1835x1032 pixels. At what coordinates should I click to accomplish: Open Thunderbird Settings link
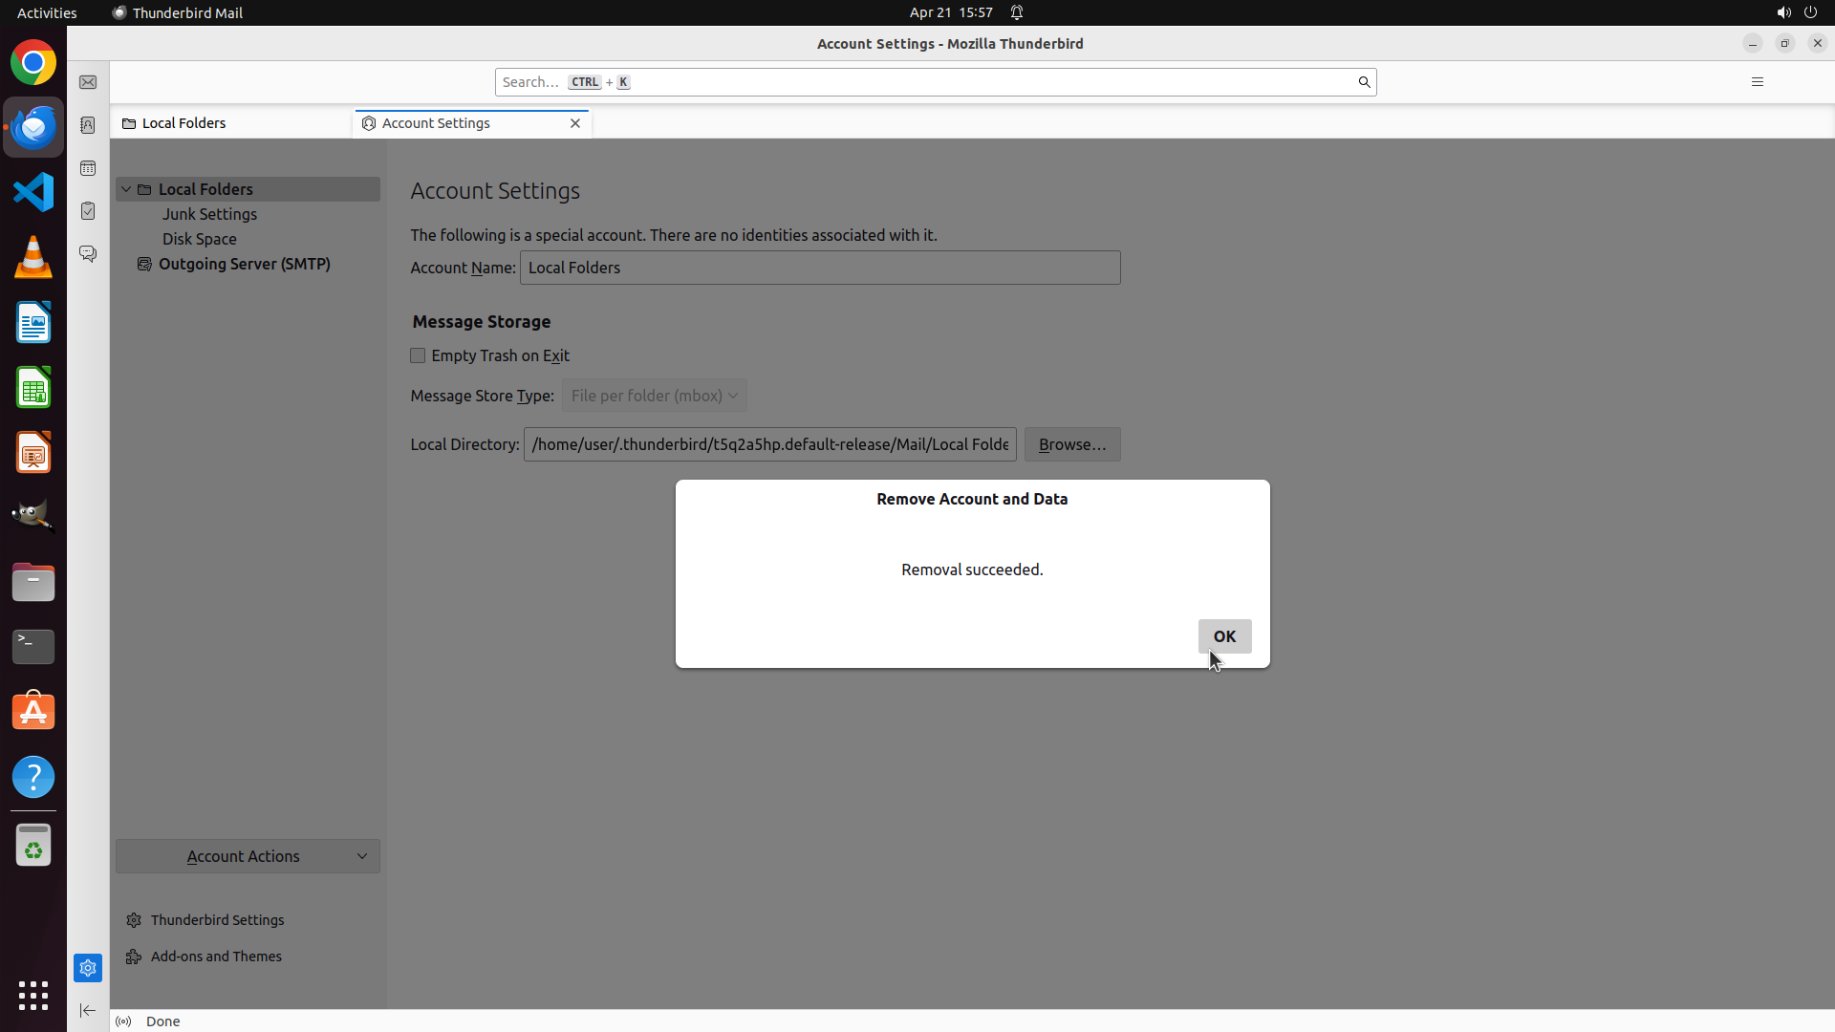pos(217,920)
